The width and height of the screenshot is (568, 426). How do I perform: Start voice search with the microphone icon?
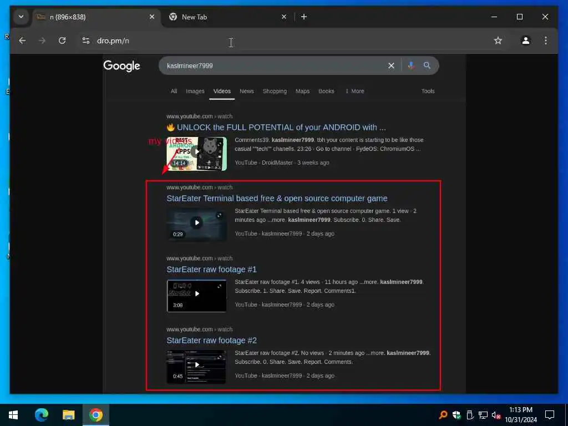pos(411,65)
